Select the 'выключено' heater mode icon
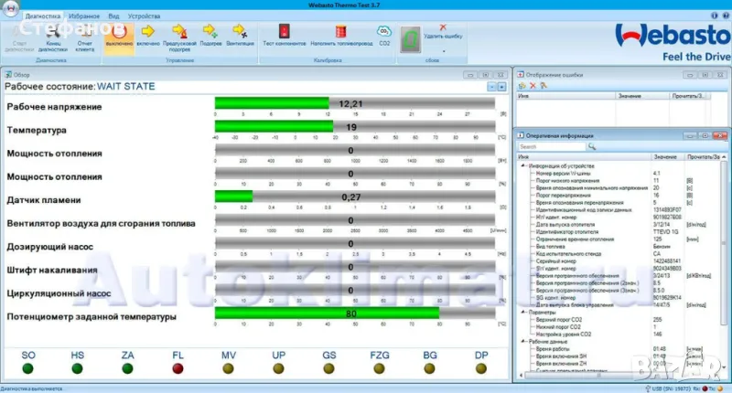Viewport: 732px width, 393px height. click(x=119, y=34)
